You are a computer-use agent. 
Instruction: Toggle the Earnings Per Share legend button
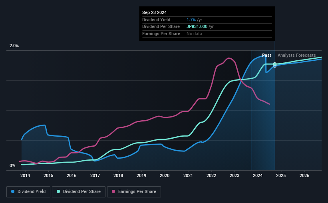click(134, 192)
